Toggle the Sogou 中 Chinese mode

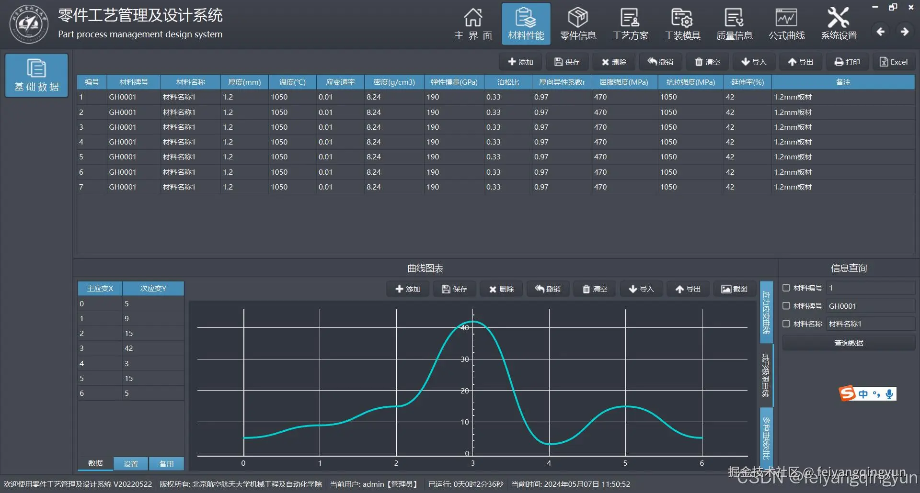[863, 394]
